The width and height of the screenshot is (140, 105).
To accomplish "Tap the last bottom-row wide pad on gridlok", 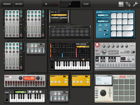I will click(x=128, y=34).
